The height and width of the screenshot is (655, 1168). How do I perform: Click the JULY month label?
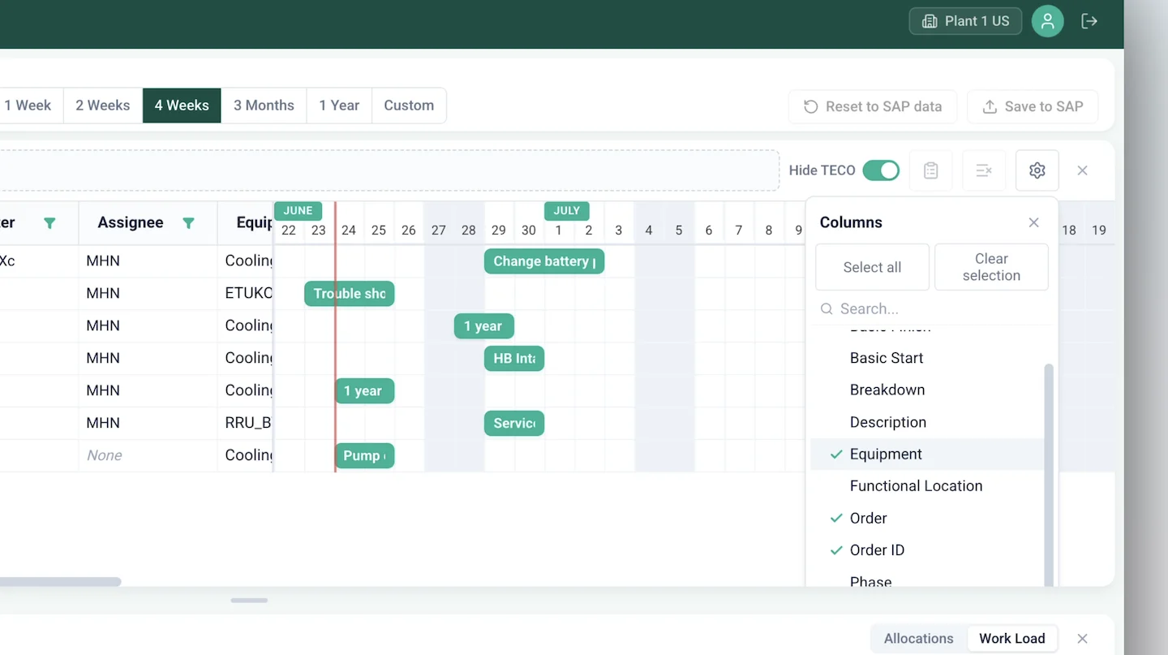tap(567, 211)
